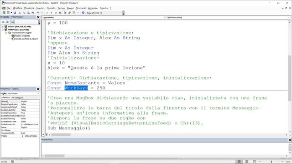Click the Undo toolbar icon
The width and height of the screenshot is (292, 164).
pos(38,13)
